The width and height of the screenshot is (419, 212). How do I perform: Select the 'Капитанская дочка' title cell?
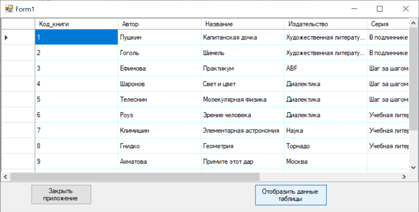243,37
